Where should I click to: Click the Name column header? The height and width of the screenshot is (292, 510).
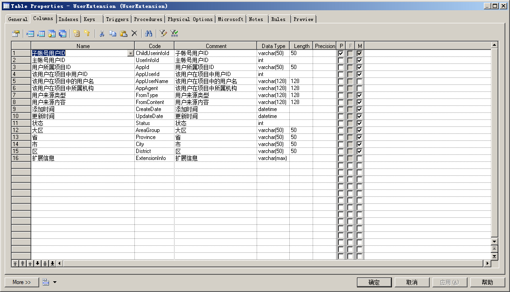coord(83,46)
